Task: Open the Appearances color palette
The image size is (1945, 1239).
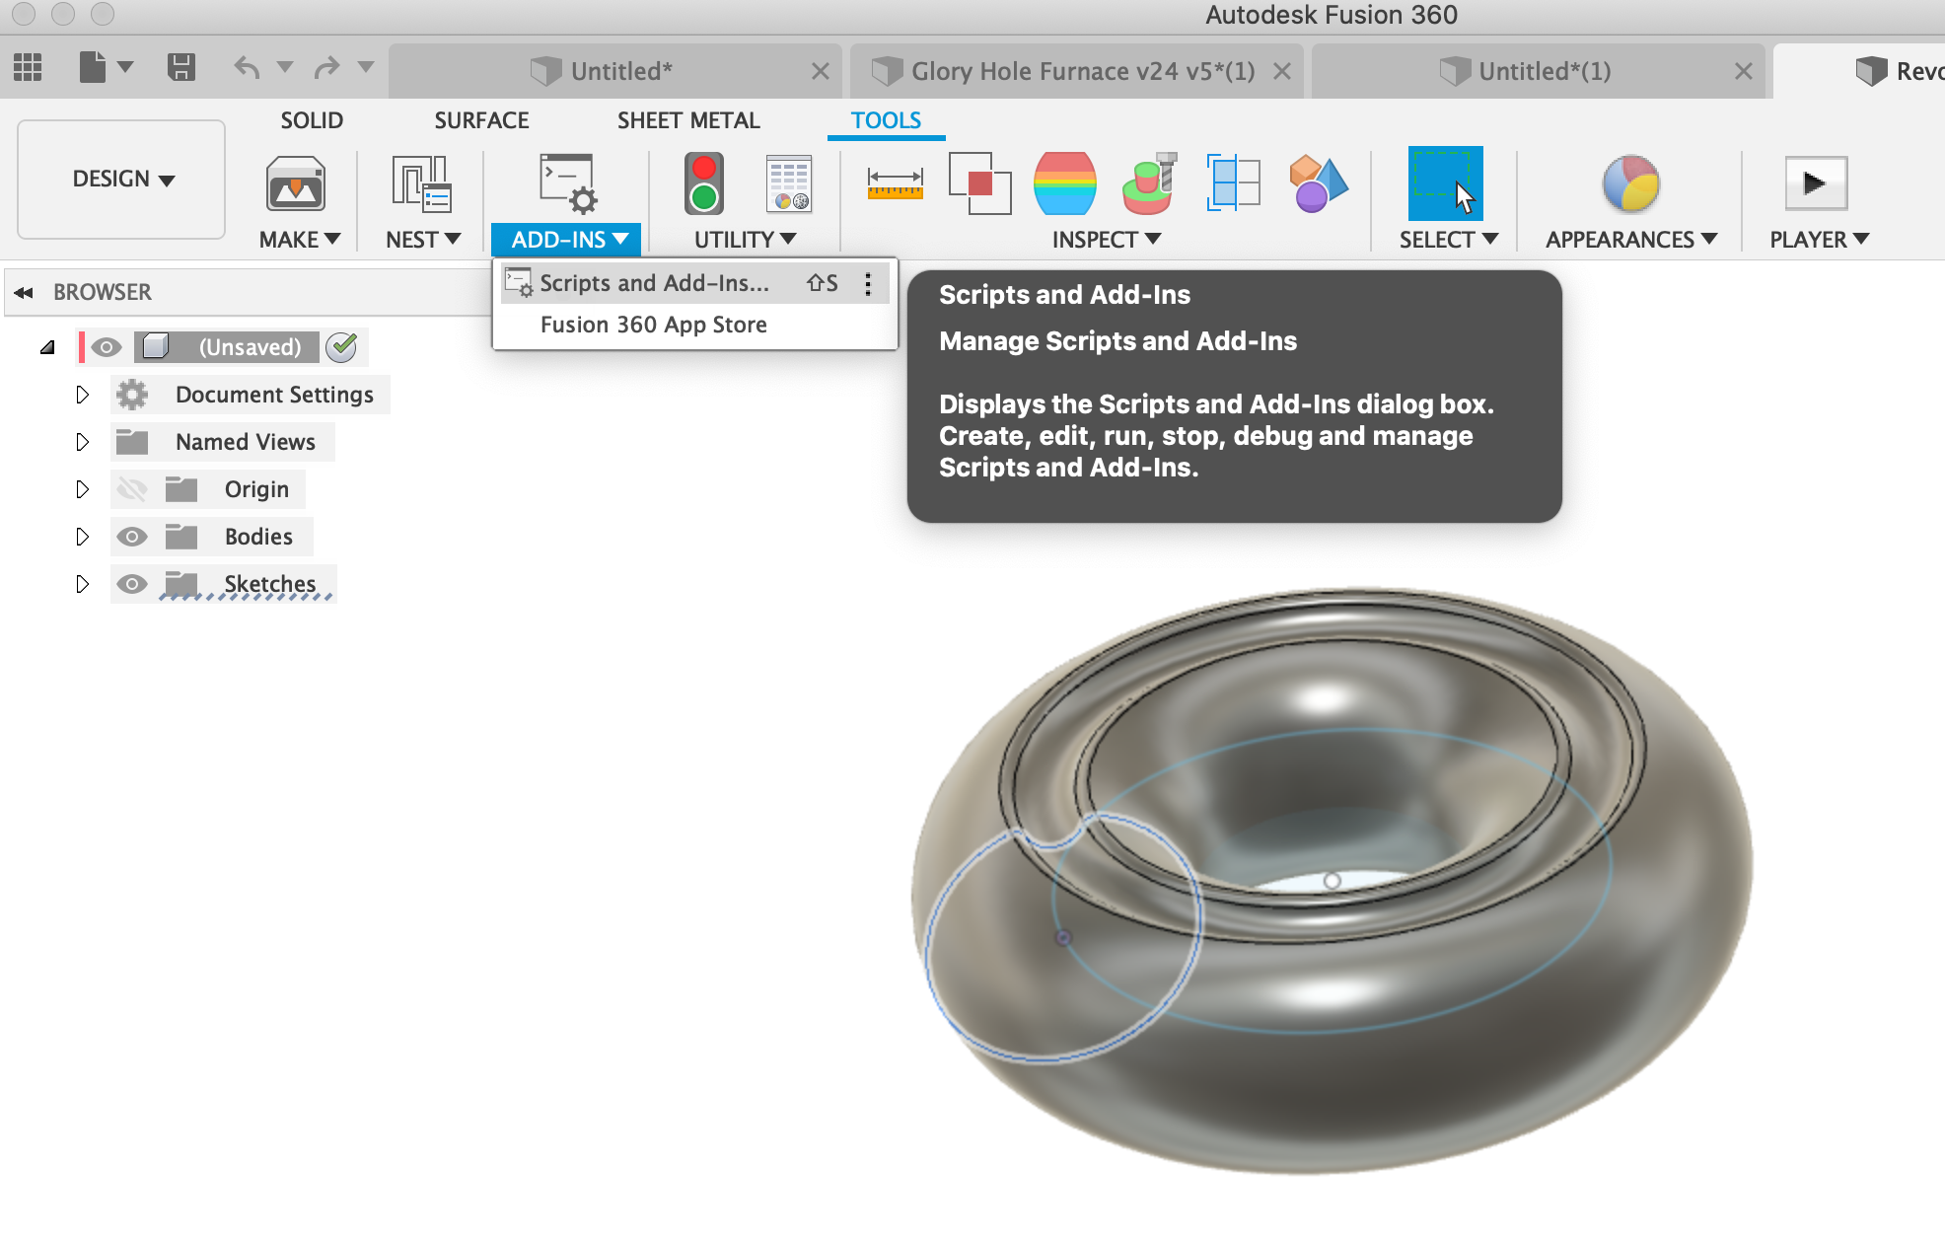Action: (1629, 183)
